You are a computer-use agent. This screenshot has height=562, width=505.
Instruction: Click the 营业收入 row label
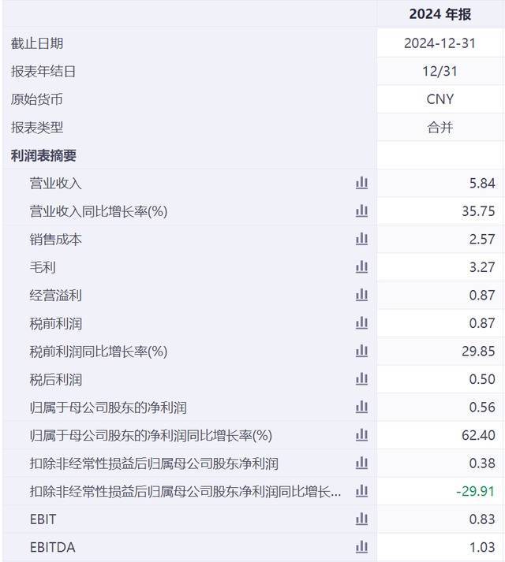tap(56, 183)
